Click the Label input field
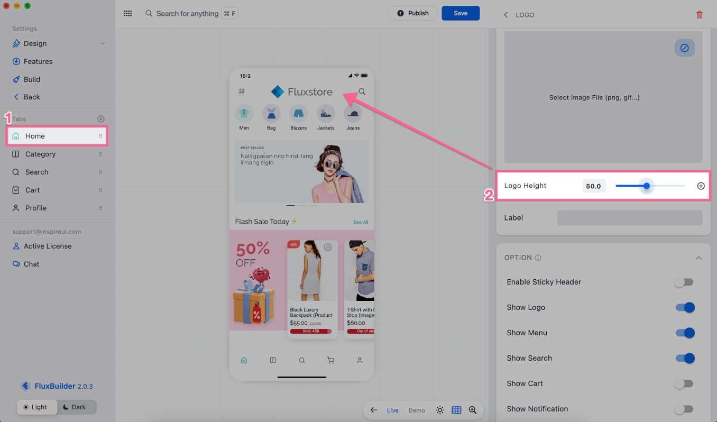The width and height of the screenshot is (717, 422). tap(629, 218)
